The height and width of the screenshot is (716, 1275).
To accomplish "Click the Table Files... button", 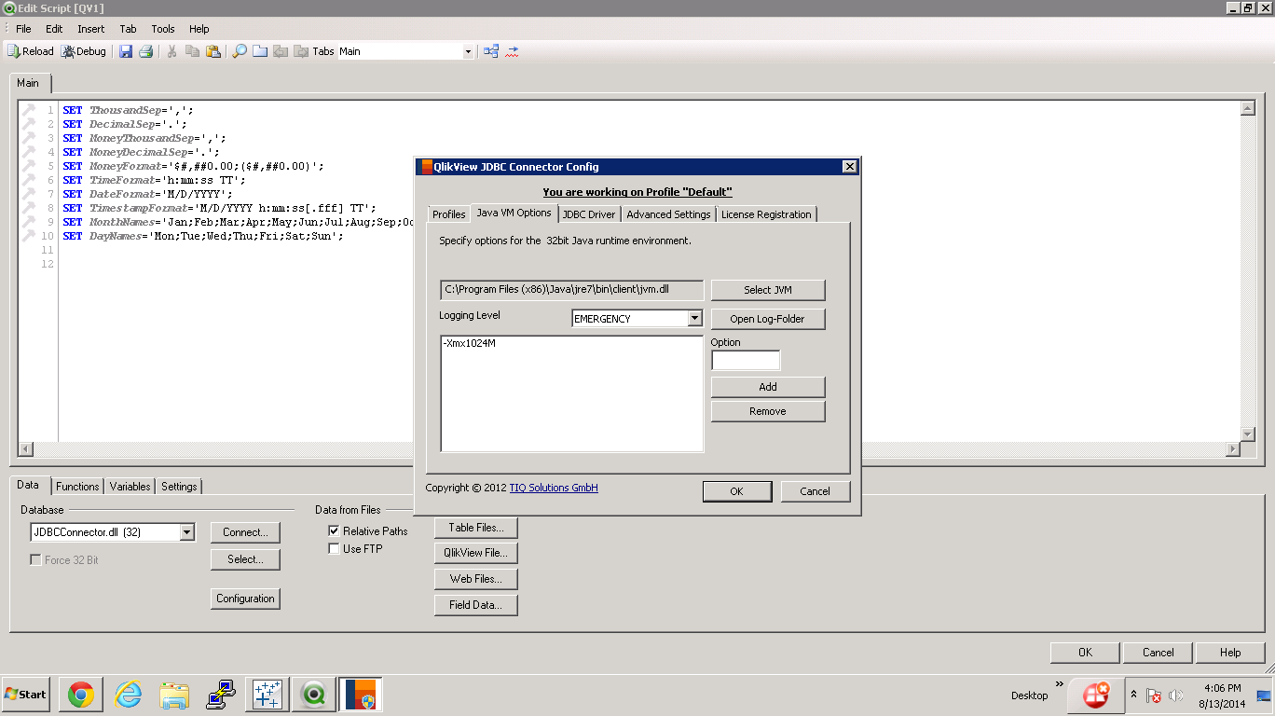I will (x=476, y=528).
